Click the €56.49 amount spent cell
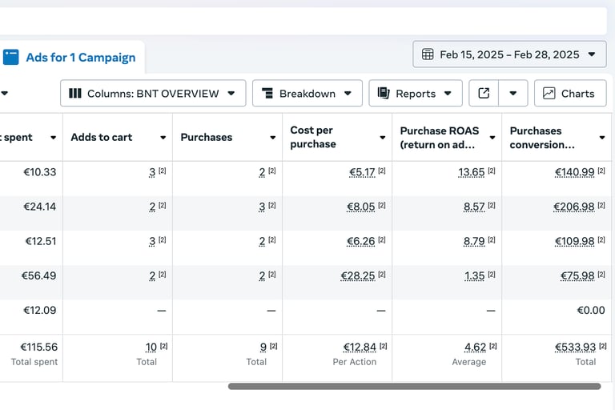 38,275
